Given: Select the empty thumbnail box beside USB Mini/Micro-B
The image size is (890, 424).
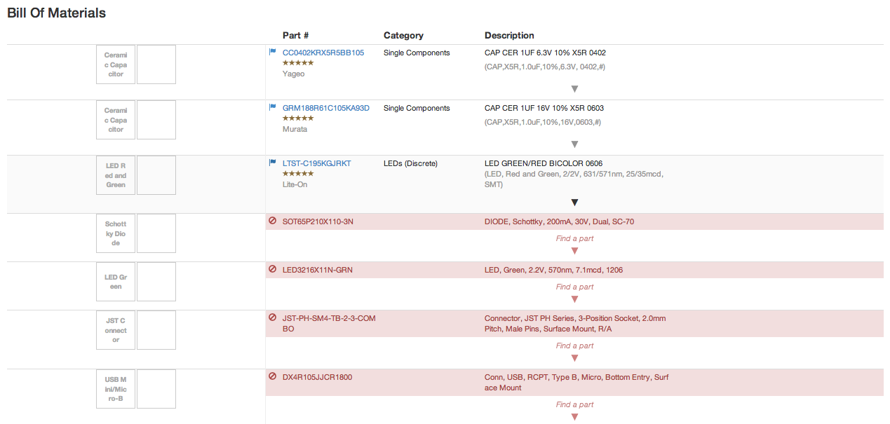Looking at the screenshot, I should click(156, 389).
